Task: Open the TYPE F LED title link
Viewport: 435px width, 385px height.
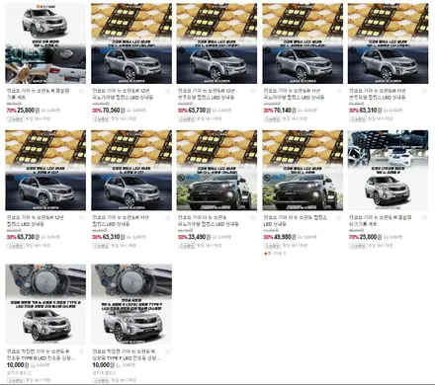Action: pos(127,354)
